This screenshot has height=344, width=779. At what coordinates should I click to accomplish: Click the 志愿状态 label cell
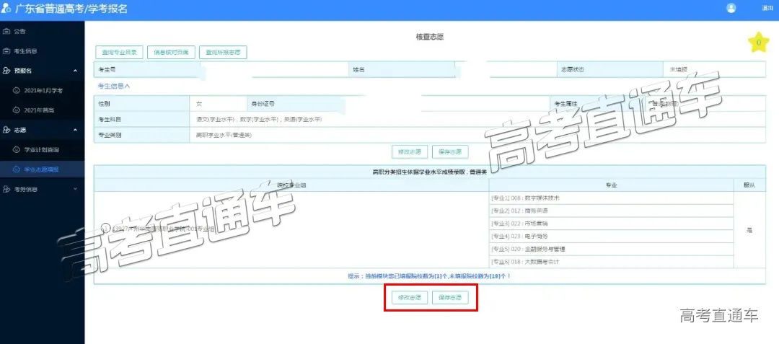(609, 69)
